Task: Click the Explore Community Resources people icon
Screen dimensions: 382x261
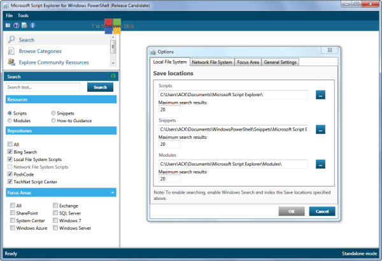Action: coord(11,62)
